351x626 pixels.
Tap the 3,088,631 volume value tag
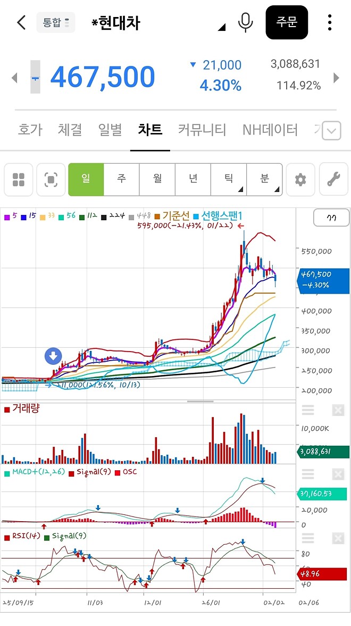point(323,452)
